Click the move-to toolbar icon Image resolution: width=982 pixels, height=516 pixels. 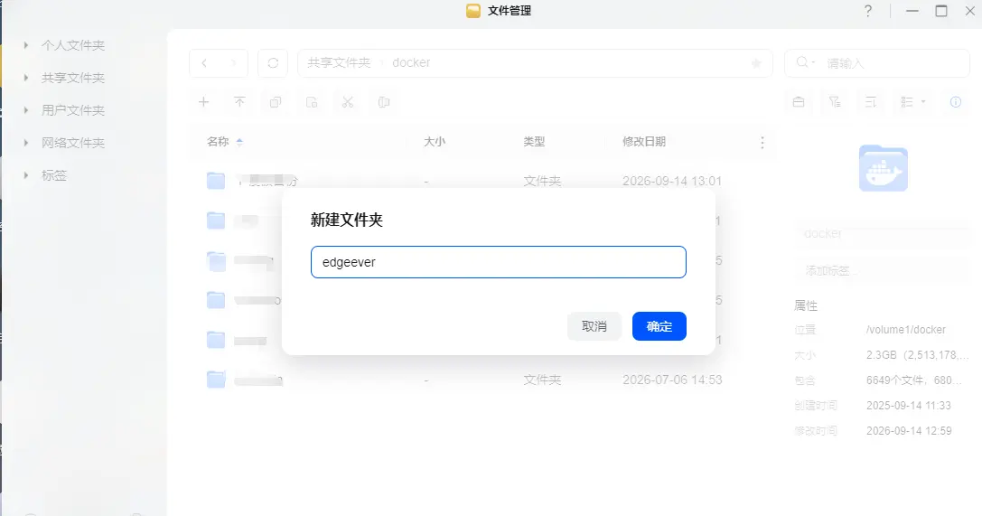(x=312, y=102)
